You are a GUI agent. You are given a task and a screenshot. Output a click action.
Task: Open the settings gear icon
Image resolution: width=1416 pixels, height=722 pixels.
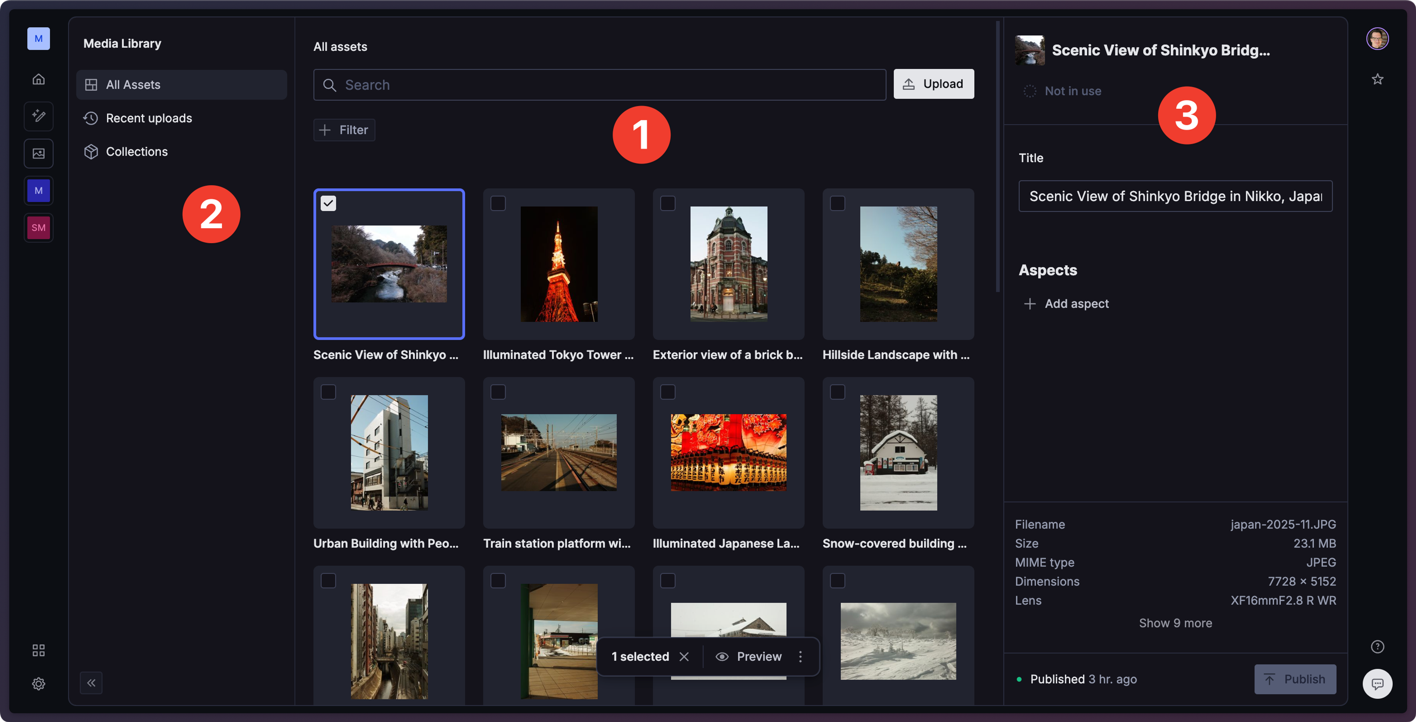[x=38, y=684]
